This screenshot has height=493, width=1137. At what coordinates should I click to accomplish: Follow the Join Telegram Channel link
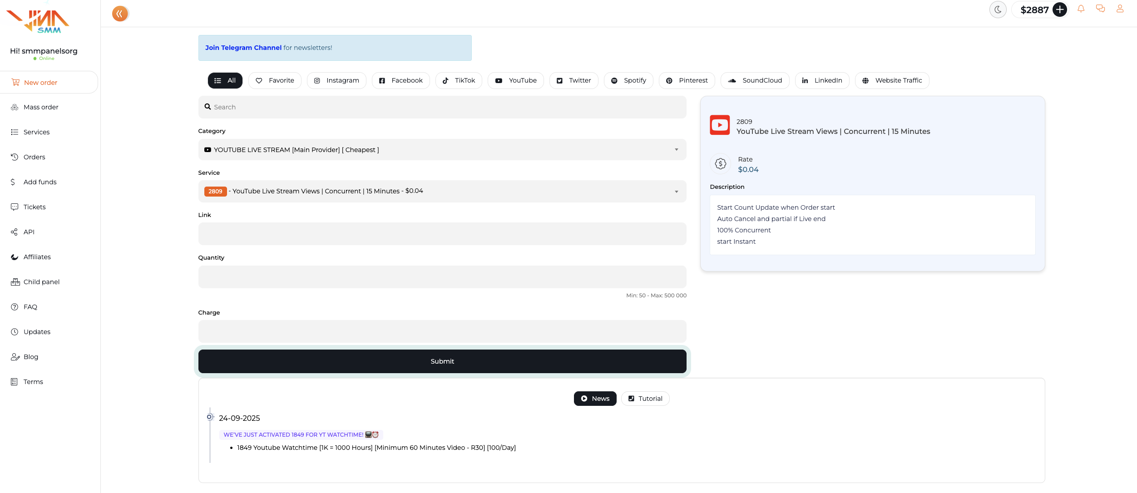point(243,48)
